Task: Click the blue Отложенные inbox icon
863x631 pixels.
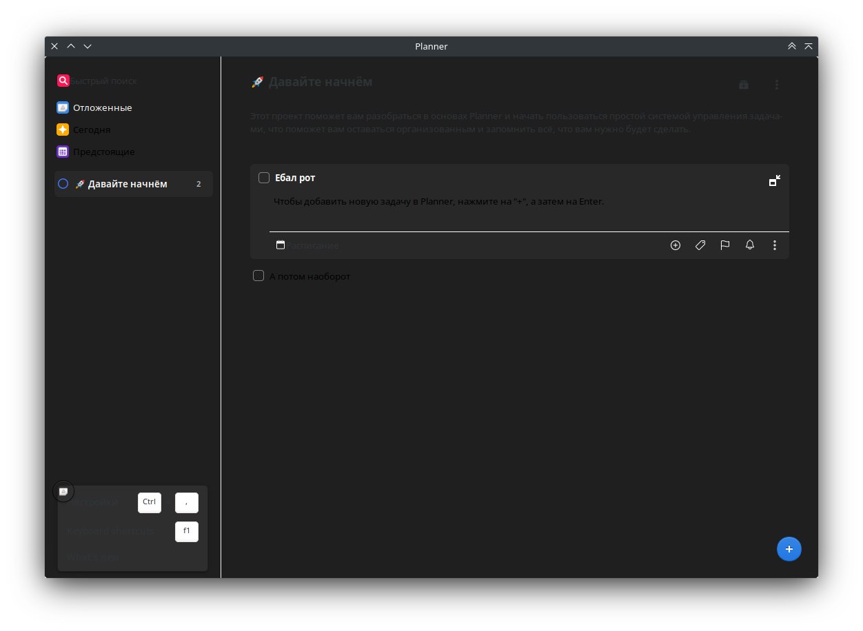Action: tap(63, 107)
